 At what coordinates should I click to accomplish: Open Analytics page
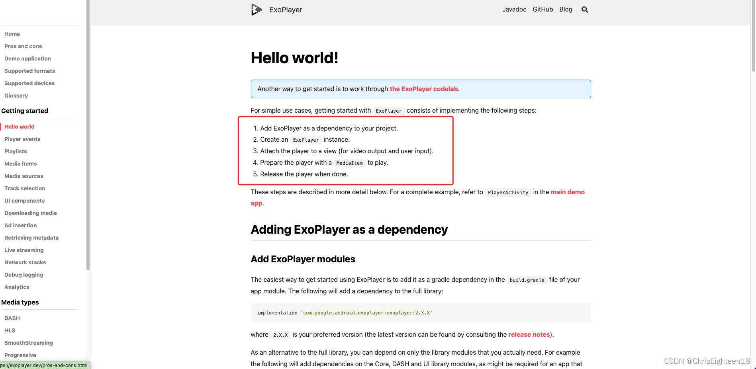point(17,287)
